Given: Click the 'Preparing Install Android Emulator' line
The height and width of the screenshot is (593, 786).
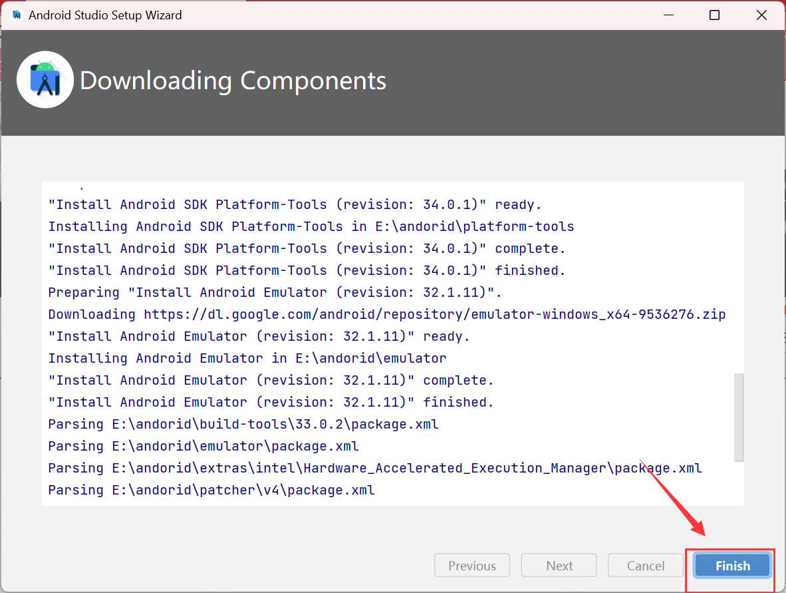Looking at the screenshot, I should coord(275,292).
